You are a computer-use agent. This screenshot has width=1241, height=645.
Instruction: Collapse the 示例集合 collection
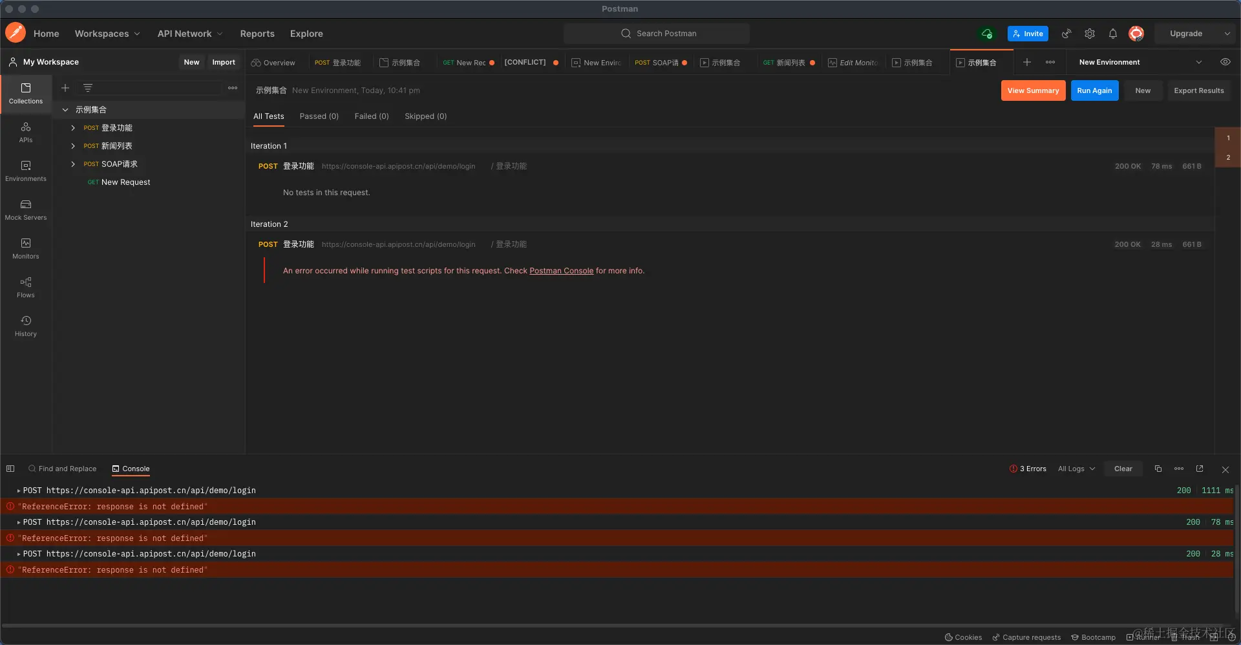tap(65, 110)
